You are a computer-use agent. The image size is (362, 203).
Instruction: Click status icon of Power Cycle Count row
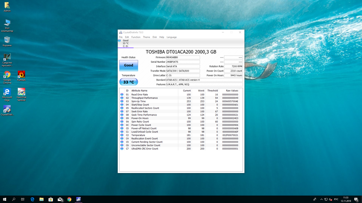click(x=122, y=125)
